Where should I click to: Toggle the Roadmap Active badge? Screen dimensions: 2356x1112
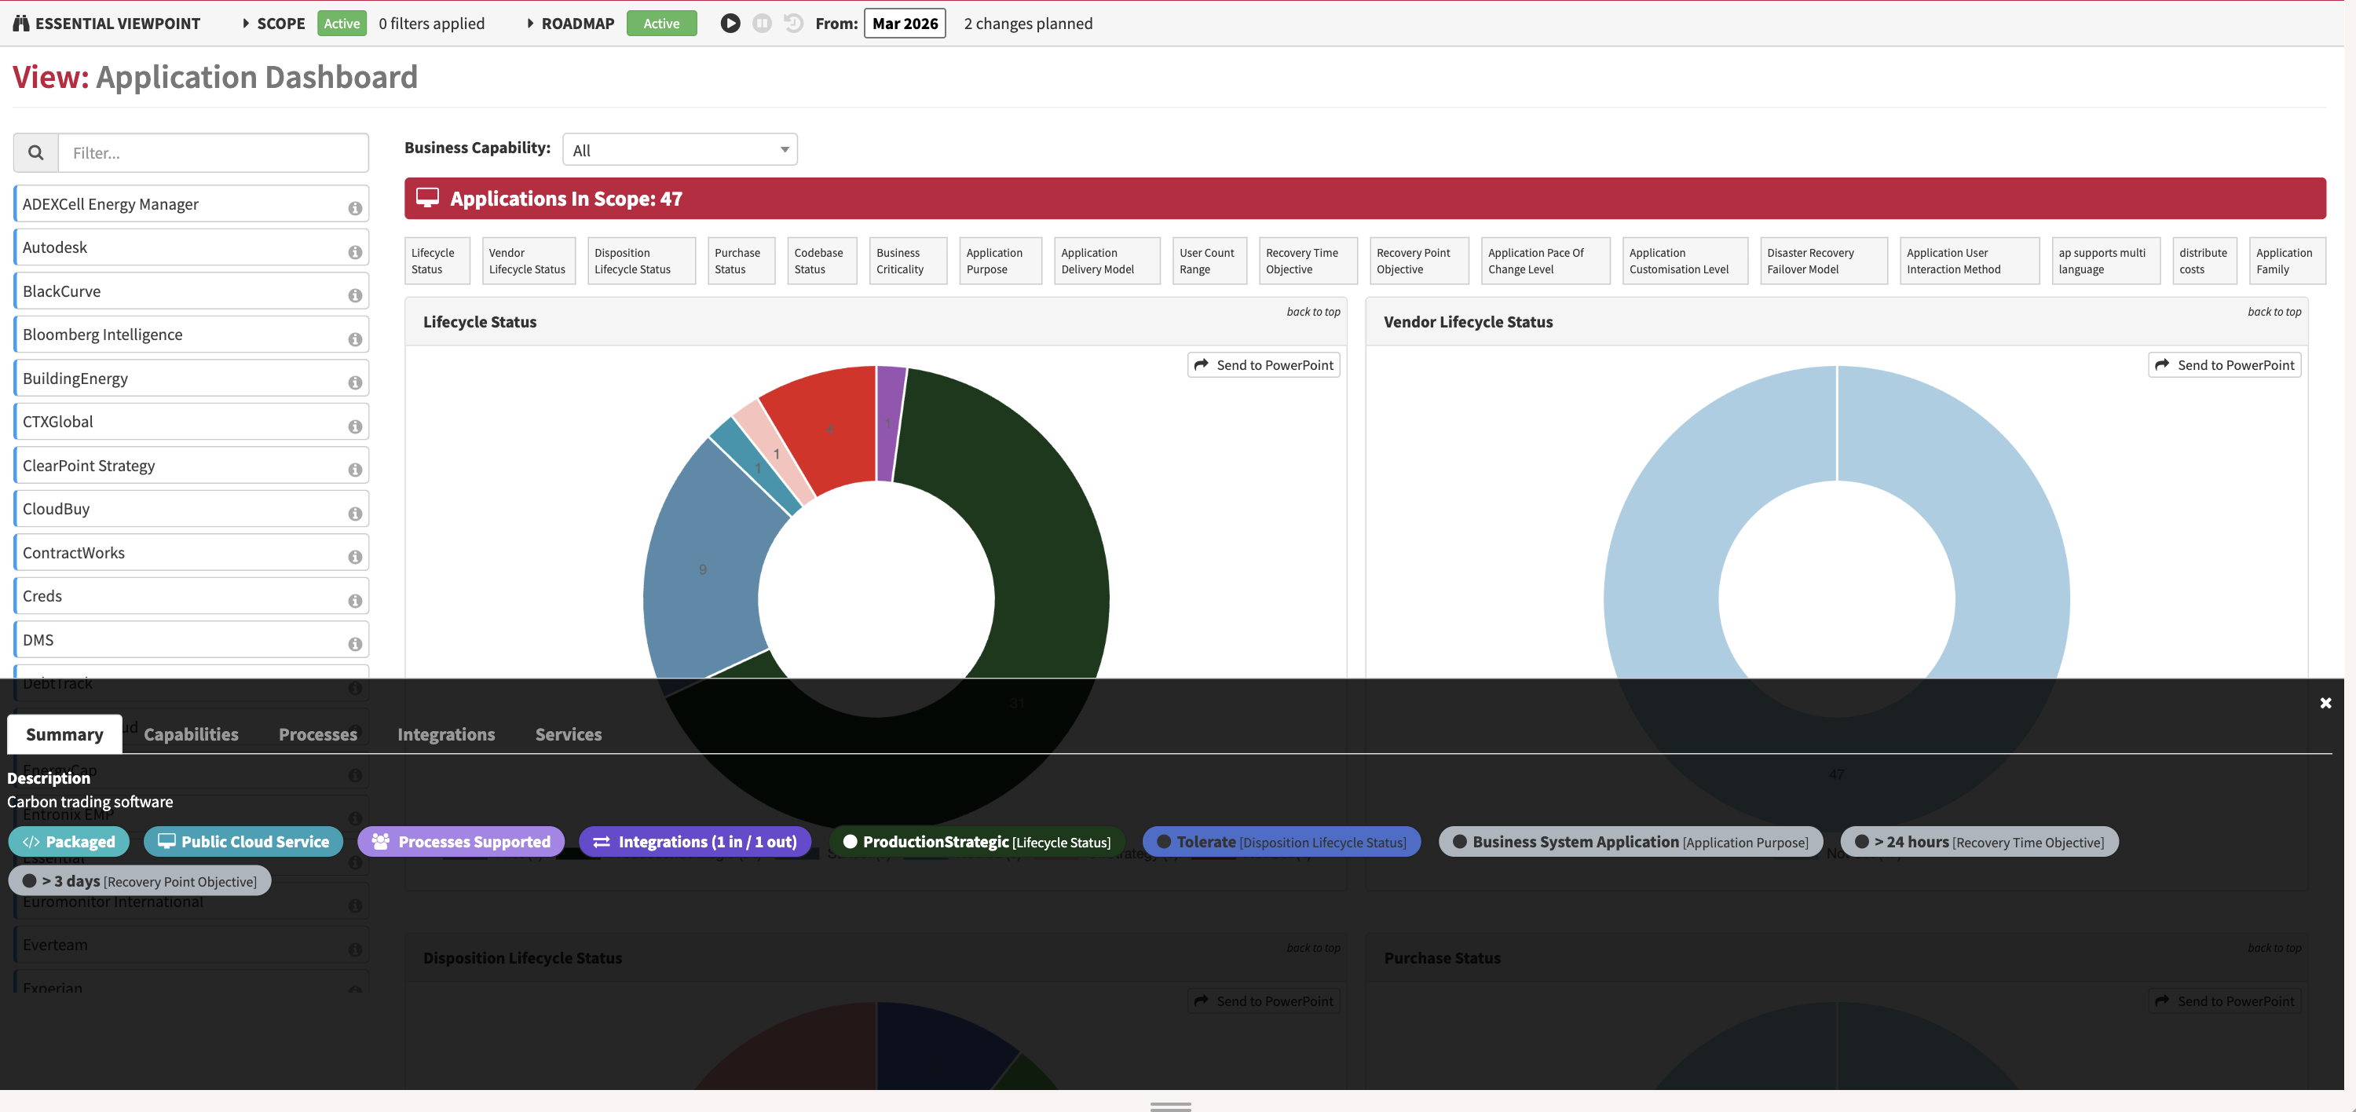[660, 24]
